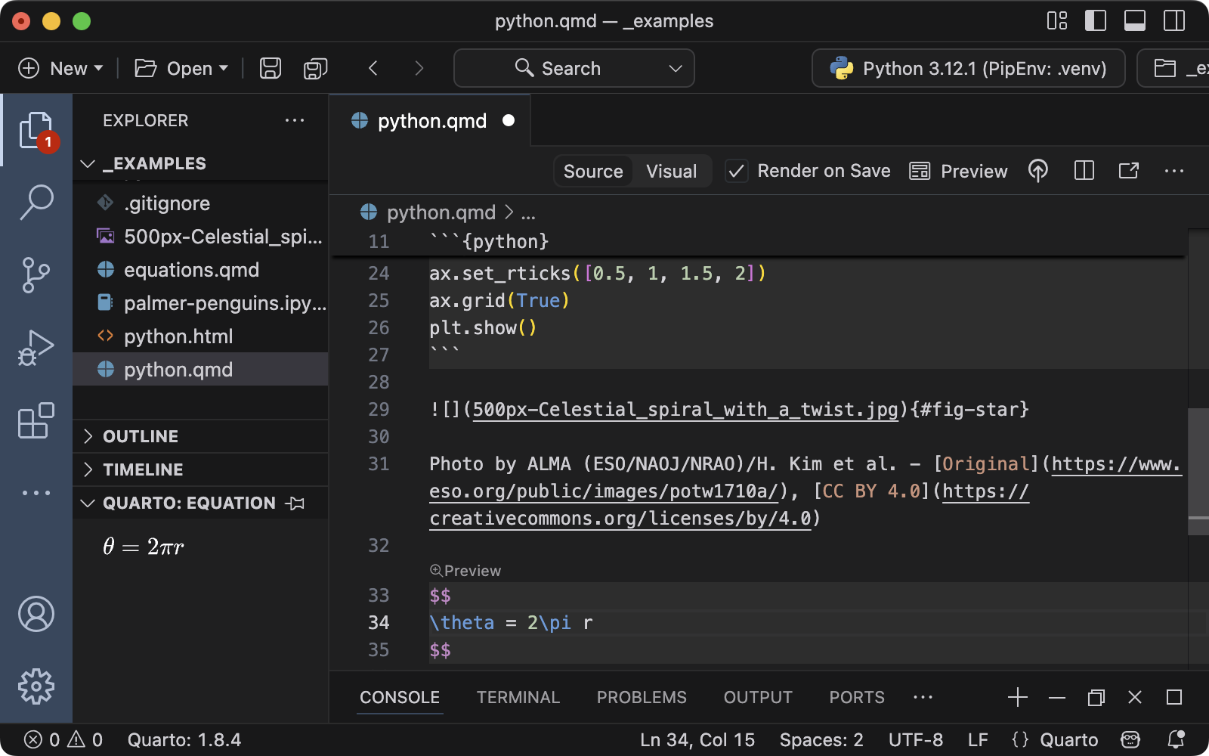
Task: Open the notifications bell
Action: pyautogui.click(x=1176, y=739)
